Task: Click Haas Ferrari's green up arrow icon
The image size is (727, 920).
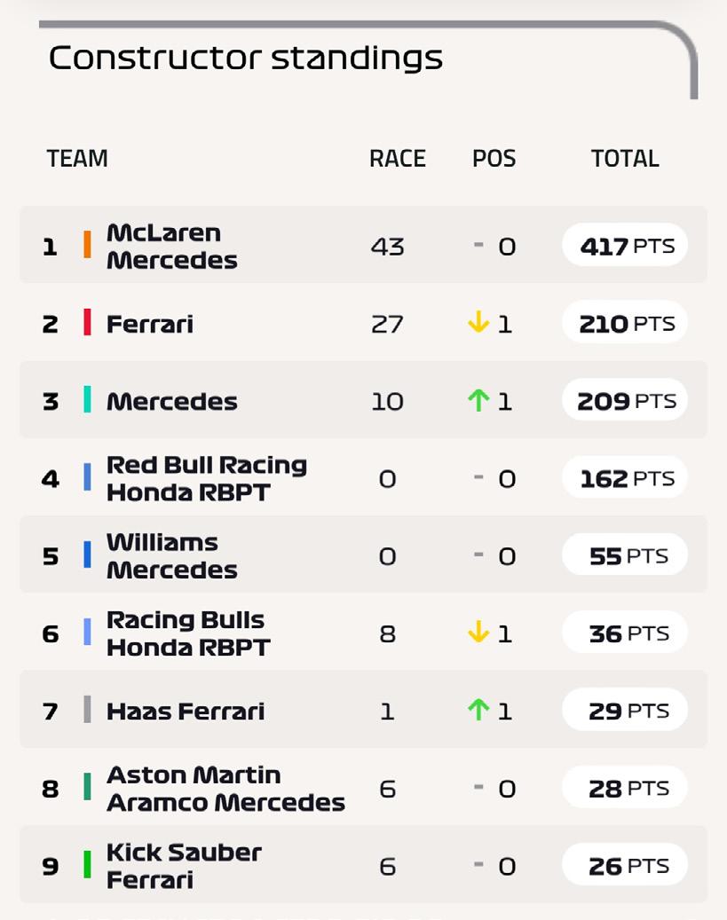Action: point(478,711)
